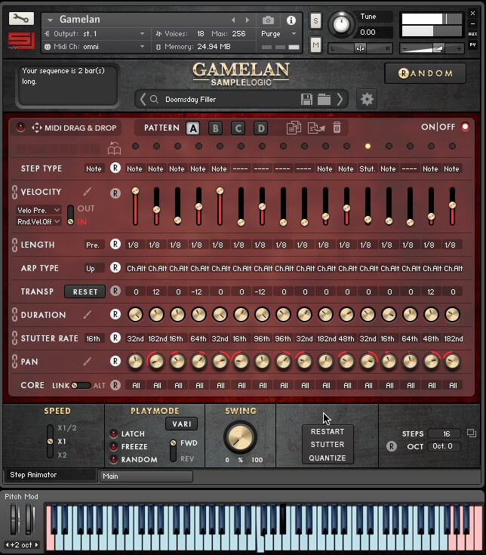Click the Doomsday Filler preset name field
Screen dimensions: 486x555
pos(230,100)
